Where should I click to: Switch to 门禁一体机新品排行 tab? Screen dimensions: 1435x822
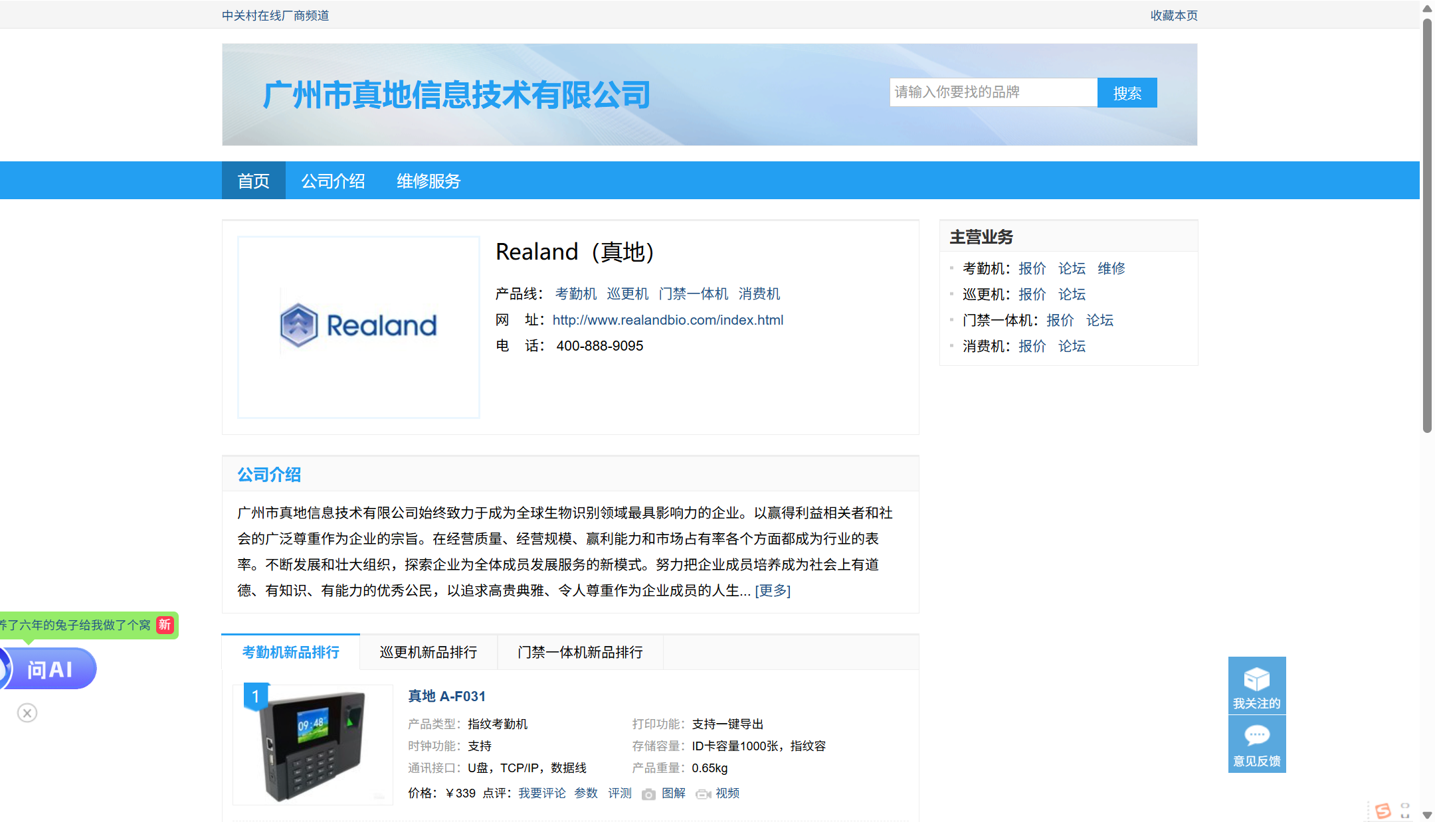[x=580, y=652]
